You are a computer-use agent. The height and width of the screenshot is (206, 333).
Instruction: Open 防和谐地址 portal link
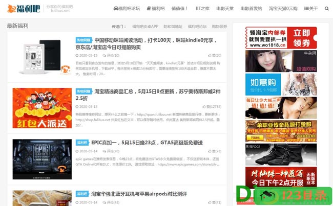[173, 27]
